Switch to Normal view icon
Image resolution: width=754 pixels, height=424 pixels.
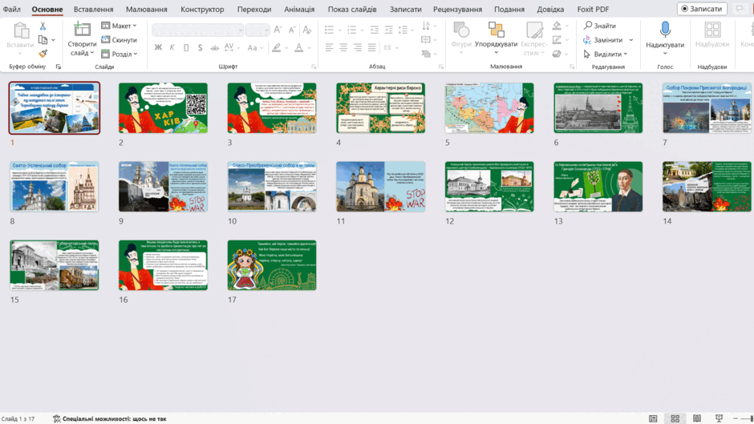pos(653,418)
